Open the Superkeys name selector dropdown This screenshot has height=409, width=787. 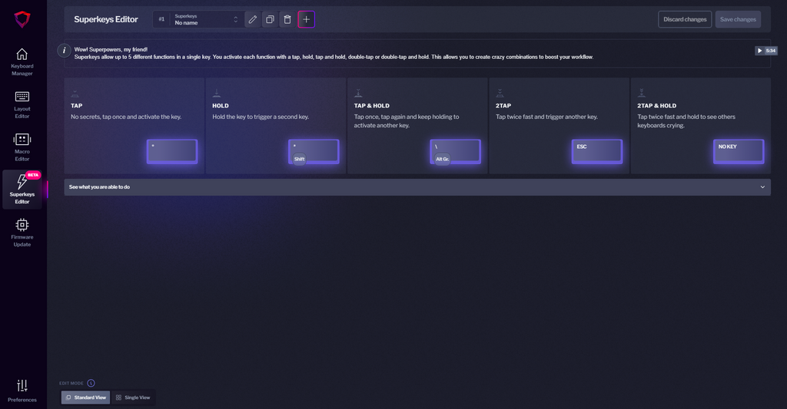coord(206,19)
